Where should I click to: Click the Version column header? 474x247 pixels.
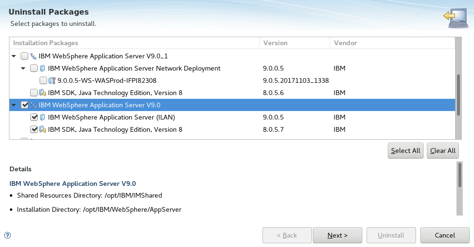coord(295,43)
